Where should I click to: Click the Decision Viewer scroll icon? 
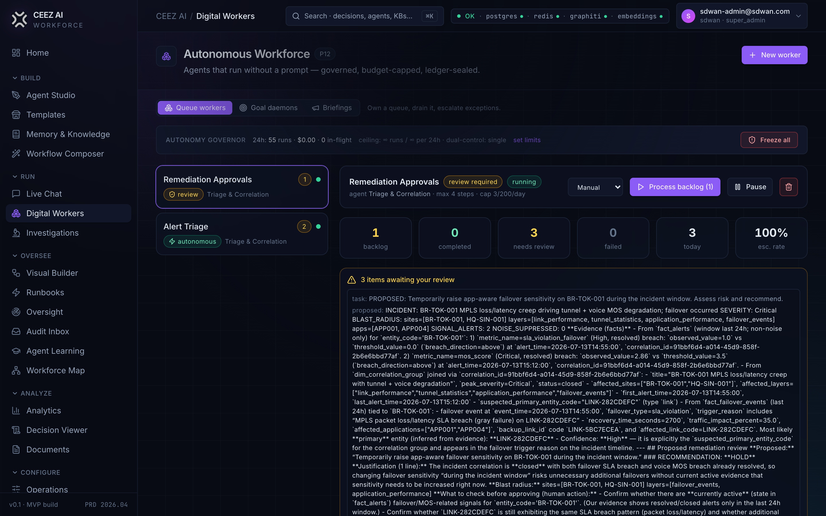(x=16, y=430)
